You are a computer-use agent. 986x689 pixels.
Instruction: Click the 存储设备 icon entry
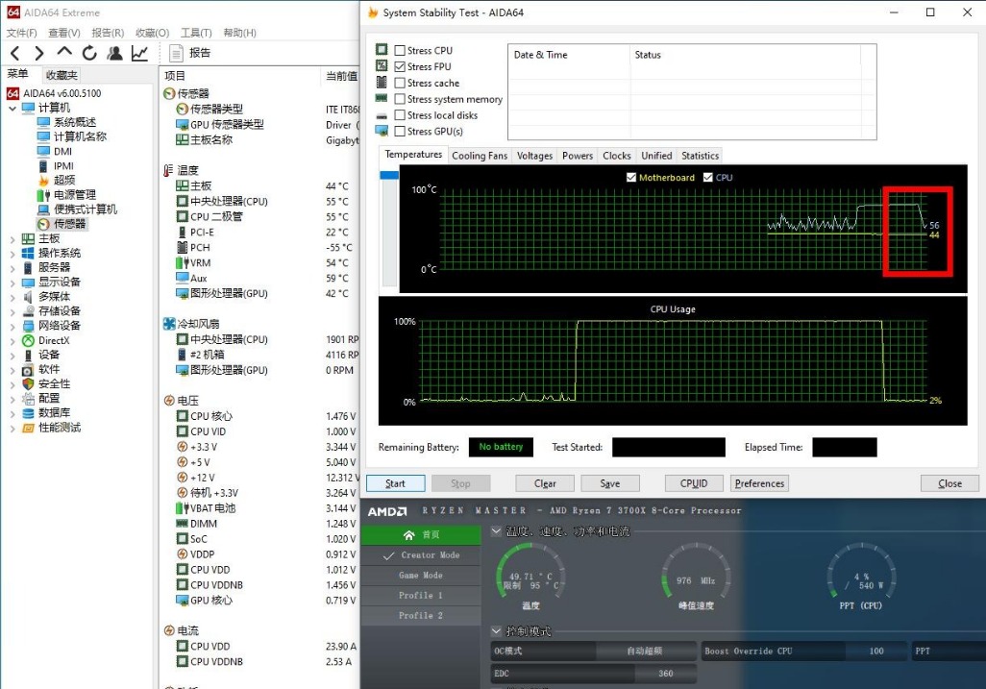point(28,311)
